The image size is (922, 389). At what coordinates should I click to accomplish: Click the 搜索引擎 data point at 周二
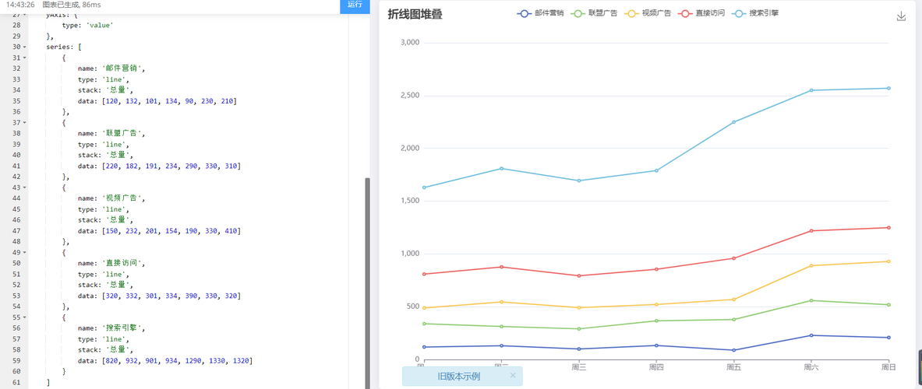coord(501,169)
